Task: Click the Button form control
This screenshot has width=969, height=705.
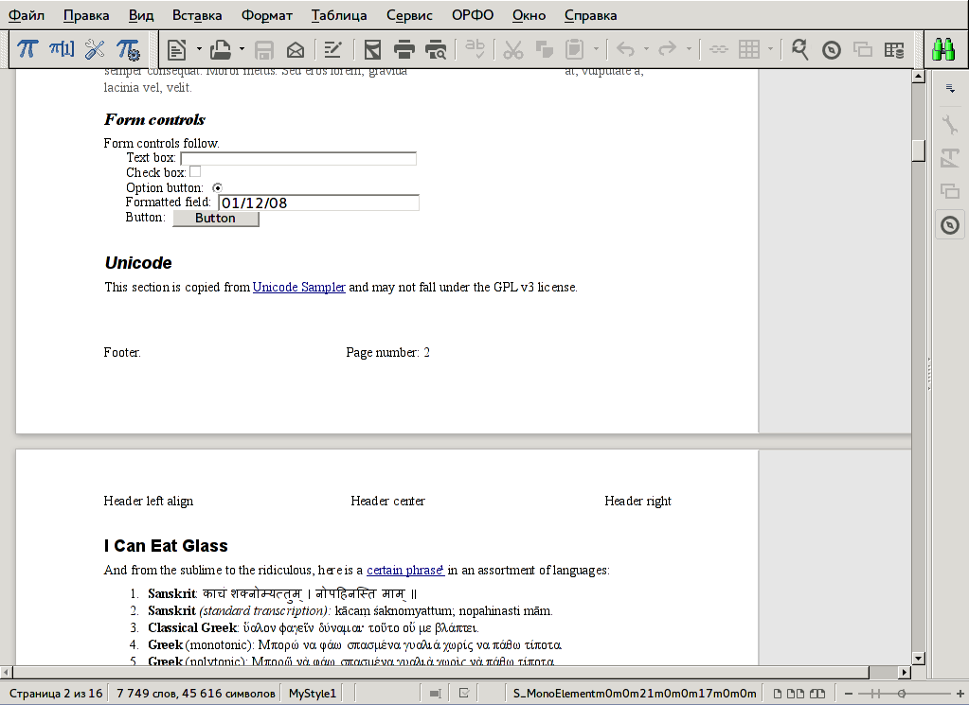Action: click(216, 219)
